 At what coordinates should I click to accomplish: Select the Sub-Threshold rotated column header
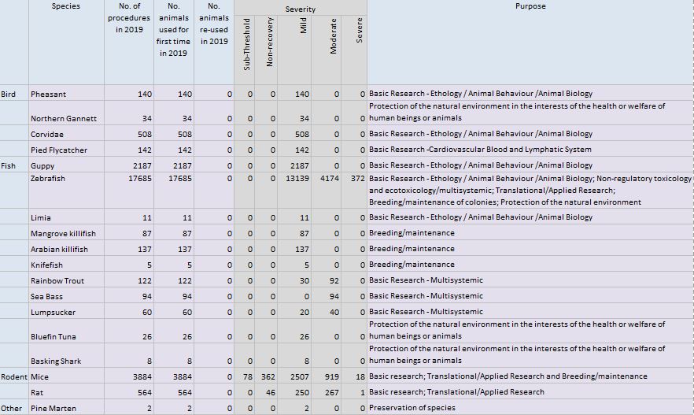click(247, 44)
